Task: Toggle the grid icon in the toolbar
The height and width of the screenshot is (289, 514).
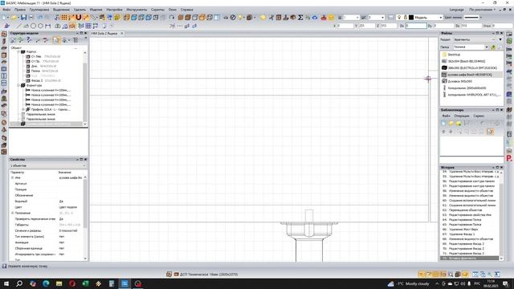Action: coord(64,18)
